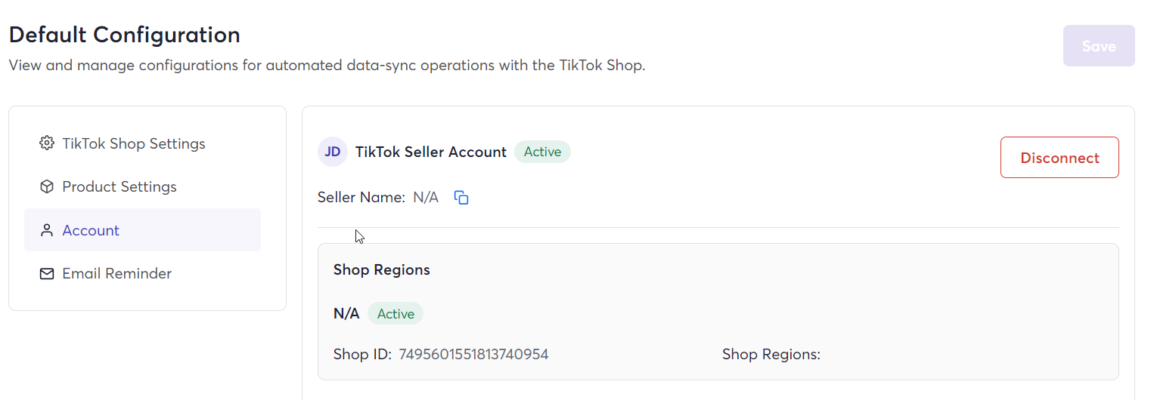This screenshot has width=1154, height=400.
Task: Click the Active badge next to TikTok Seller Account
Action: pos(542,152)
